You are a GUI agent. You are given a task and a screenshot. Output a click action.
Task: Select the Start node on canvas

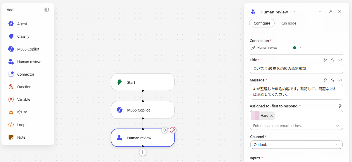pyautogui.click(x=143, y=82)
